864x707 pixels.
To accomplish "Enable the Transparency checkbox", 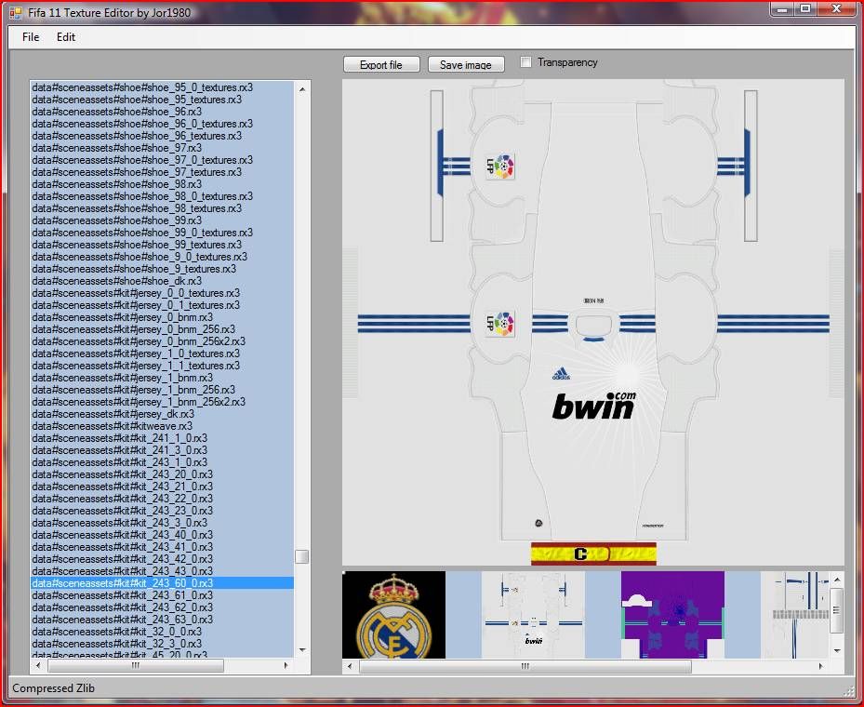I will pyautogui.click(x=526, y=62).
